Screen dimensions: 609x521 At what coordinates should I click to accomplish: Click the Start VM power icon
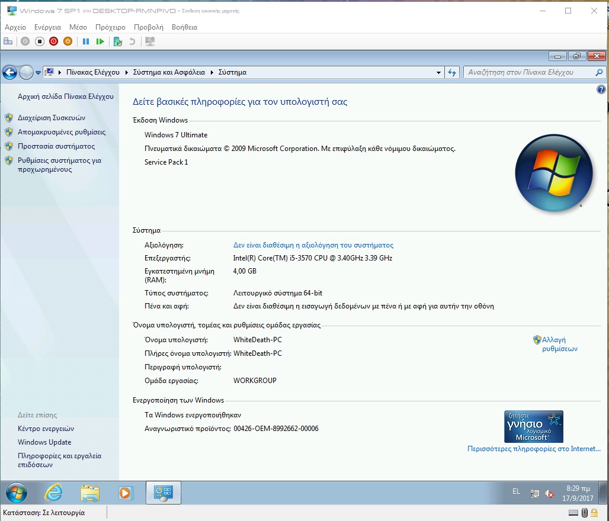(25, 41)
